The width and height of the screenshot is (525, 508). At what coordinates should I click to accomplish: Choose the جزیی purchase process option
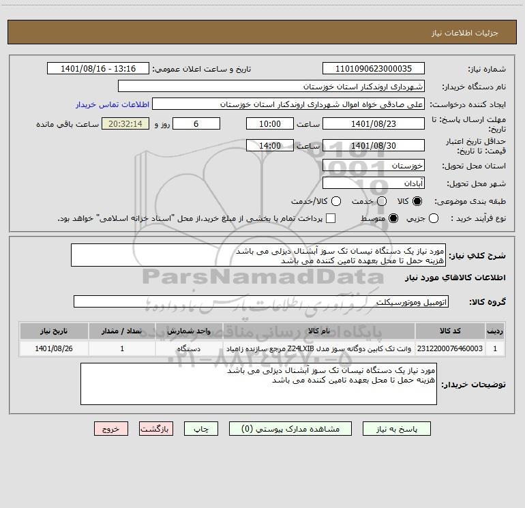[433, 218]
